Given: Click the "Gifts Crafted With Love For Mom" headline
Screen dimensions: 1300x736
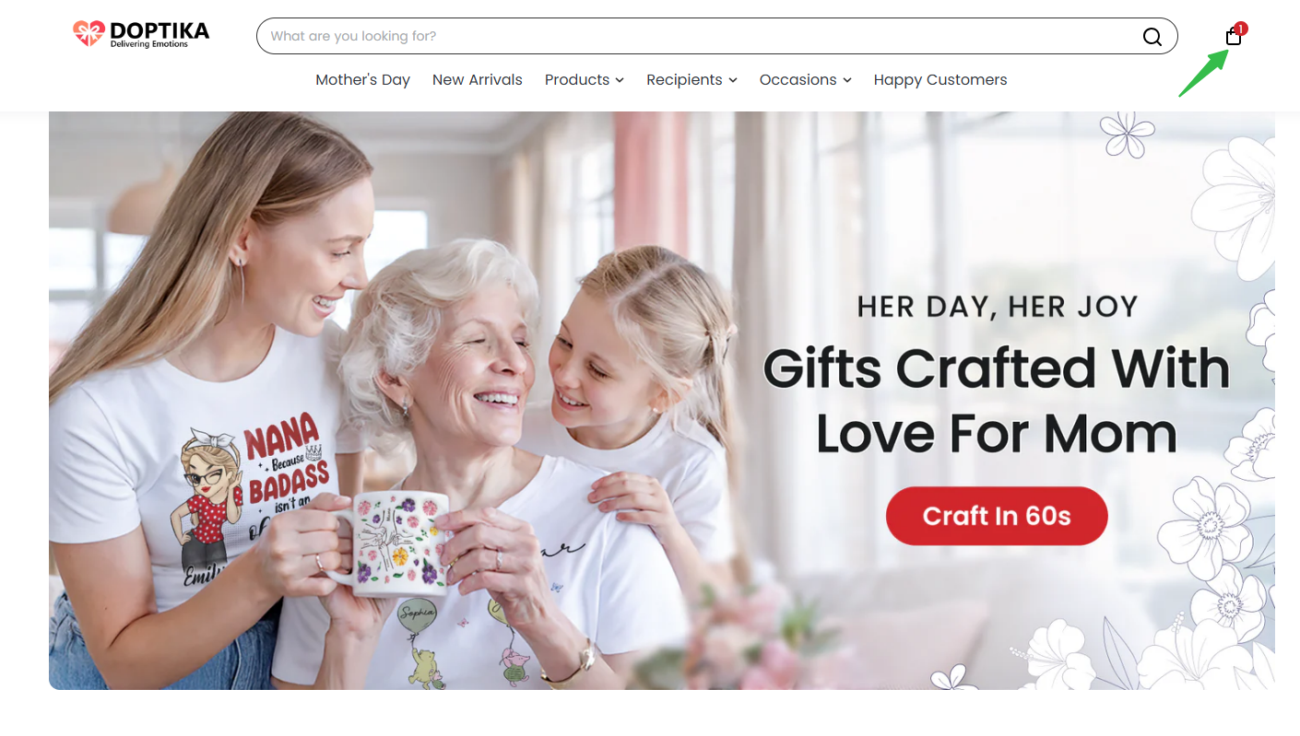Looking at the screenshot, I should tap(997, 401).
